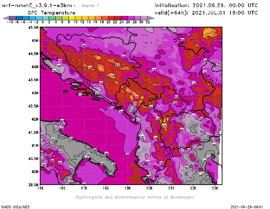Click the 17E longitude label

pos(84,188)
